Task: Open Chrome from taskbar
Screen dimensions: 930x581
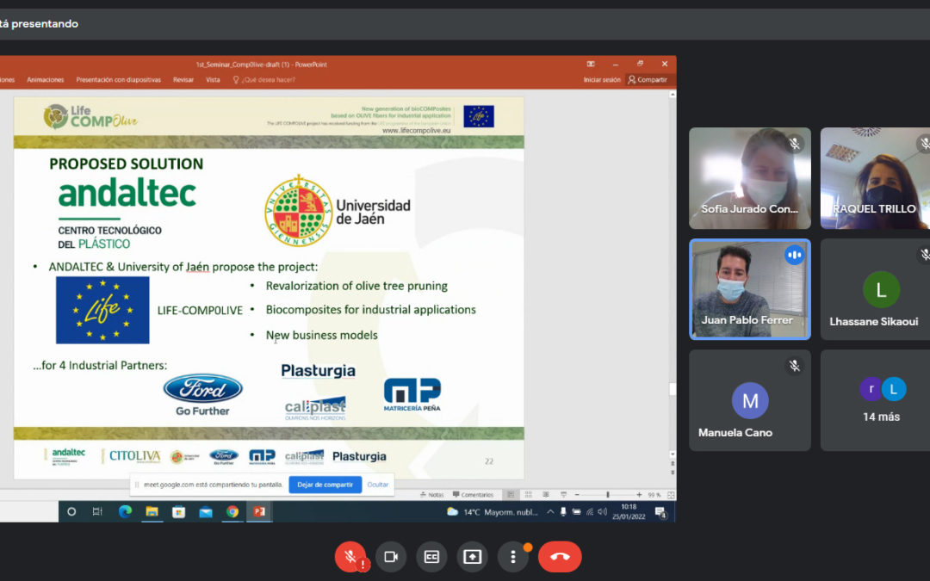Action: pyautogui.click(x=232, y=511)
